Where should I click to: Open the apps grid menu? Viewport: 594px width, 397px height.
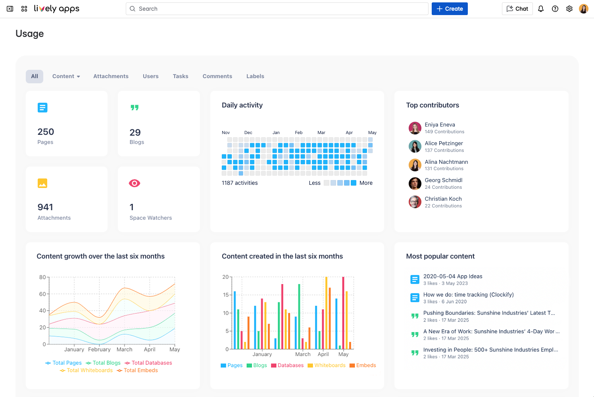(24, 8)
